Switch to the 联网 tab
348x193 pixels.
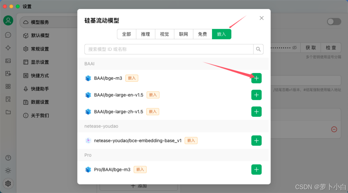(184, 34)
